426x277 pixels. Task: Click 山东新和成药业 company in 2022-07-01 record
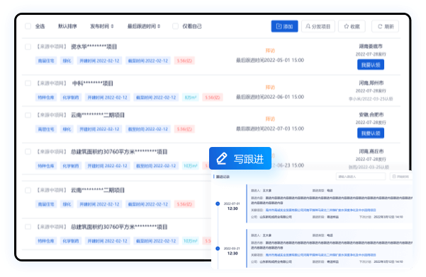[x=276, y=217]
